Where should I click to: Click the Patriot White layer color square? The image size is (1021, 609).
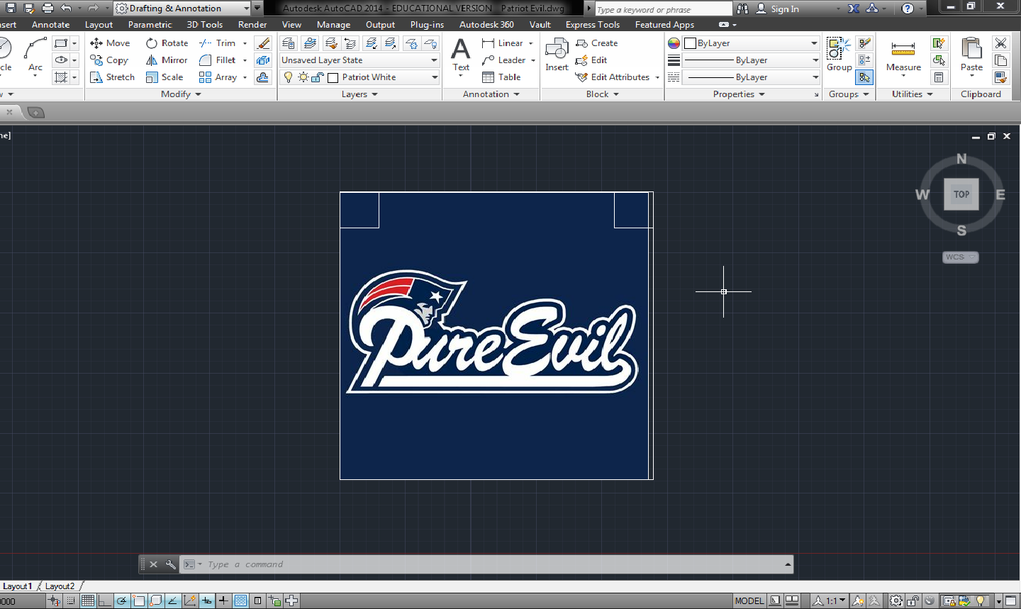[x=333, y=77]
